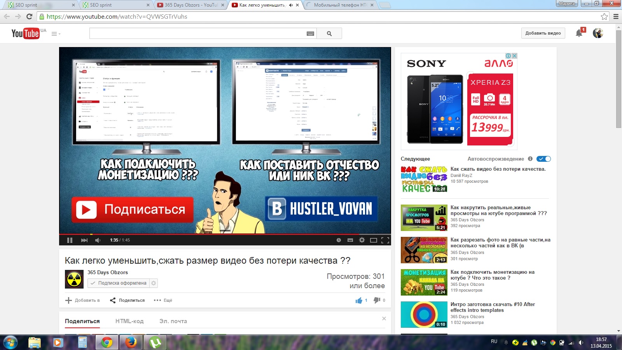Open Windows Explorer from the taskbar
This screenshot has width=622, height=350.
[x=35, y=342]
